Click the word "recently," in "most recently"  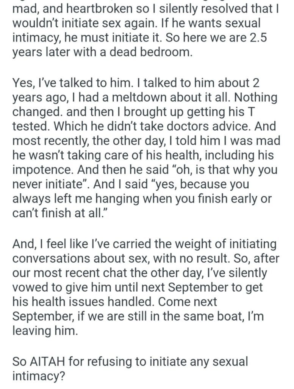pos(62,141)
